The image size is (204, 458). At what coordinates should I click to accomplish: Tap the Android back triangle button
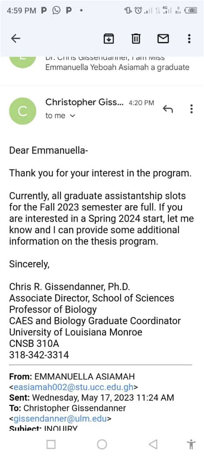click(x=153, y=444)
